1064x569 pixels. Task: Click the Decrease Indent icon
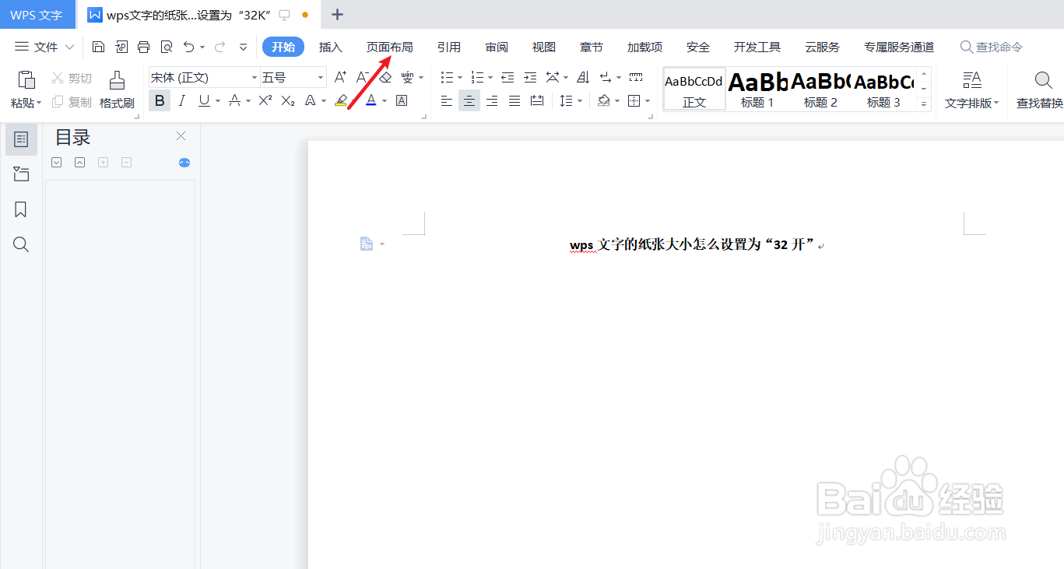(507, 77)
